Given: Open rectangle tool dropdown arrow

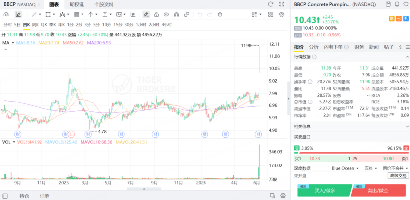Looking at the screenshot, I should coord(54,14).
